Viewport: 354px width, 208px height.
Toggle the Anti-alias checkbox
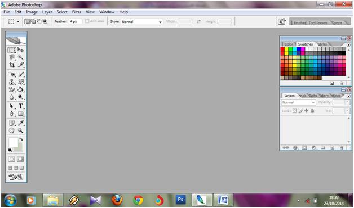click(x=87, y=21)
